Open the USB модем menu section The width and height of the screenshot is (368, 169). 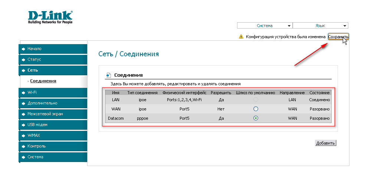53,125
